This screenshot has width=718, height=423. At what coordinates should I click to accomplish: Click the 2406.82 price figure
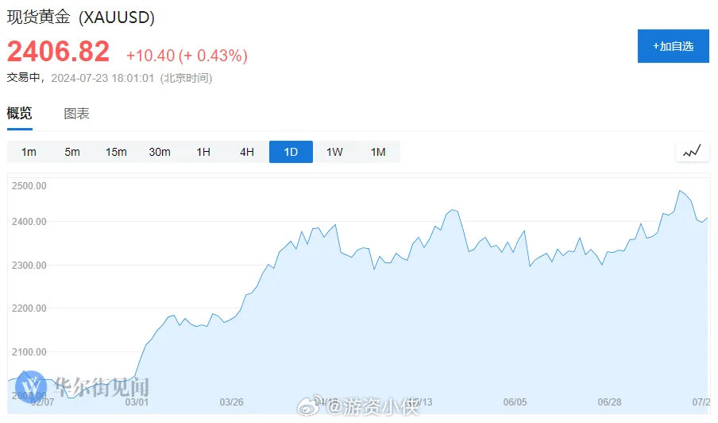click(58, 51)
